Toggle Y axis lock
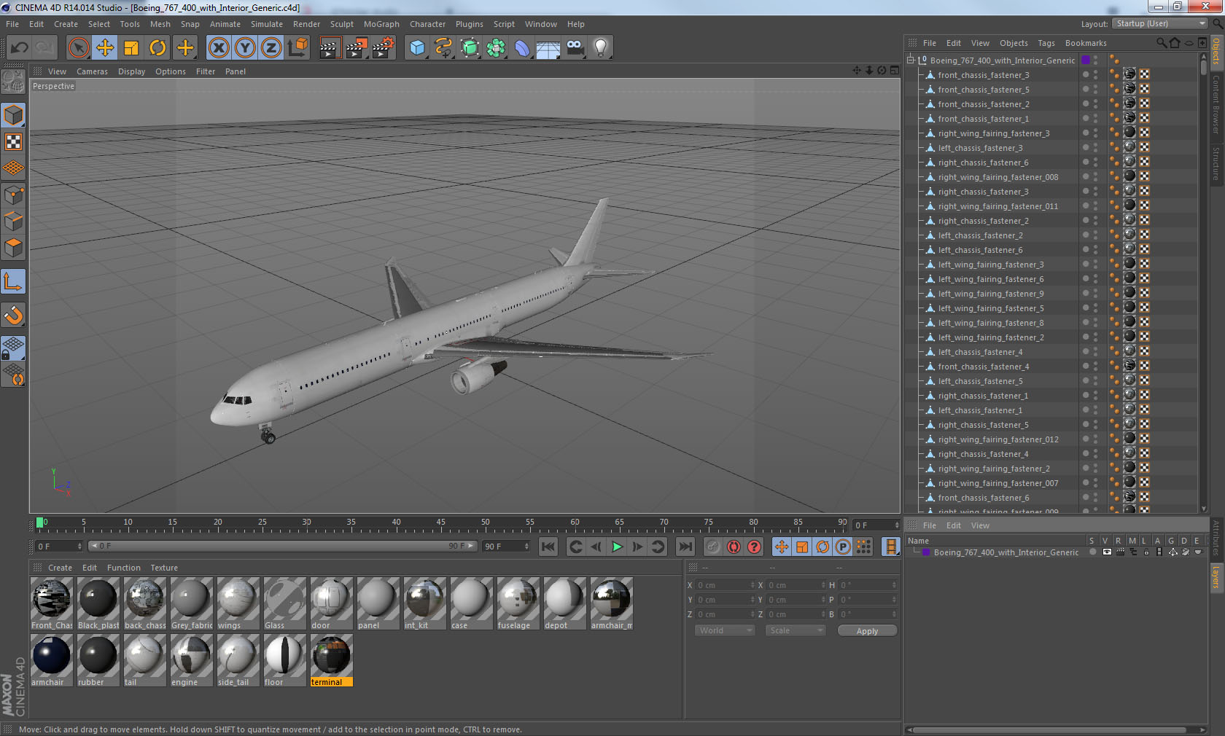Screen dimensions: 1225x736 tap(245, 48)
